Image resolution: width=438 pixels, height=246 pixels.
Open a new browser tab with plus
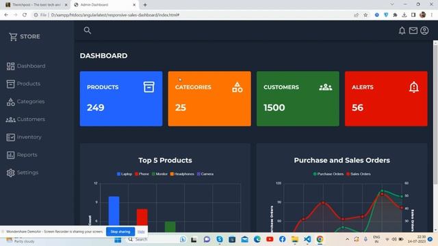point(145,5)
